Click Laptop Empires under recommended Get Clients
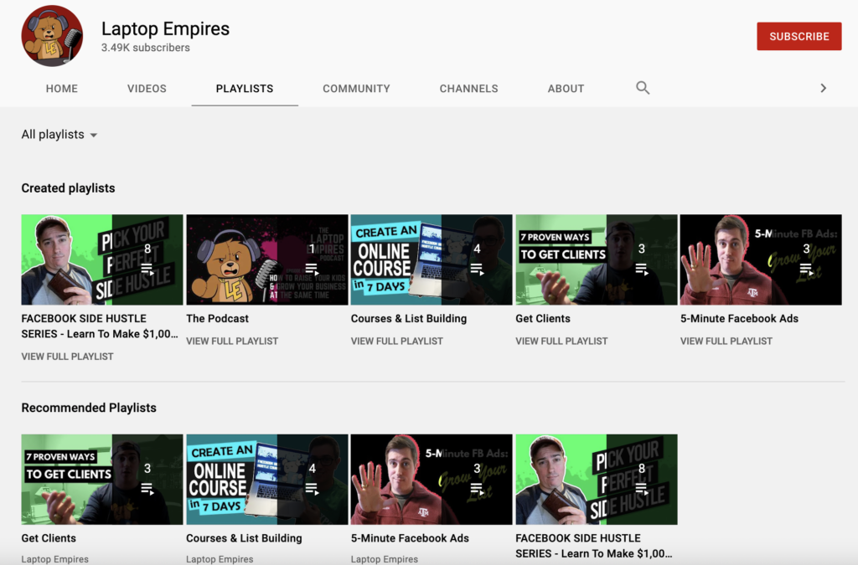This screenshot has height=565, width=858. (x=54, y=559)
